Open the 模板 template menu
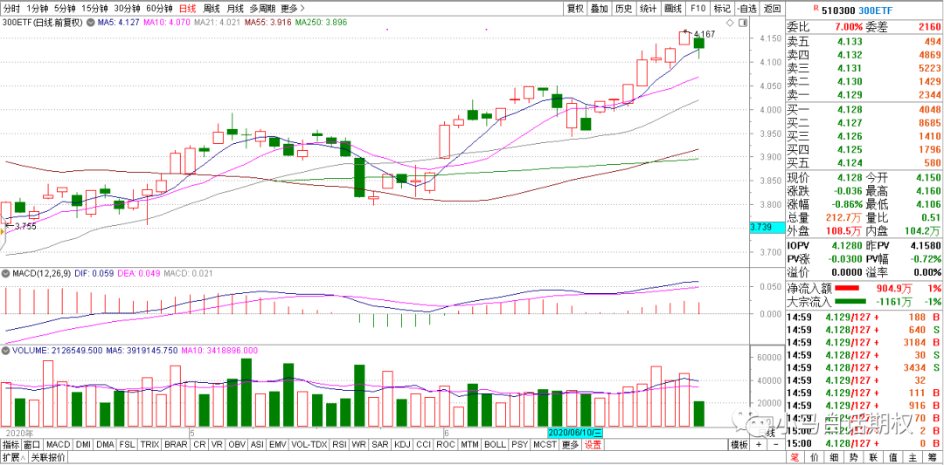This screenshot has height=465, width=944. (739, 445)
